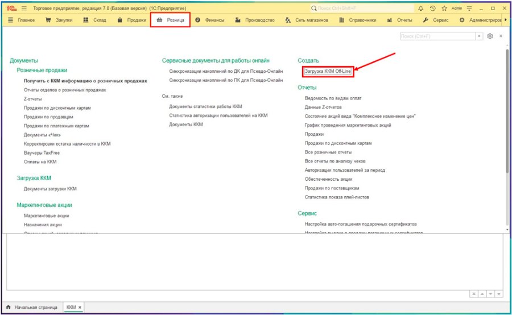Open Продажи по платежным картам
The image size is (512, 315).
click(x=56, y=126)
